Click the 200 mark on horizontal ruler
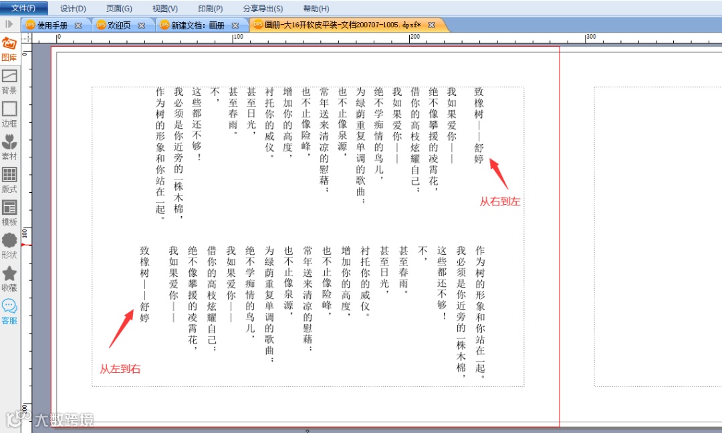The width and height of the screenshot is (722, 433). tap(415, 37)
